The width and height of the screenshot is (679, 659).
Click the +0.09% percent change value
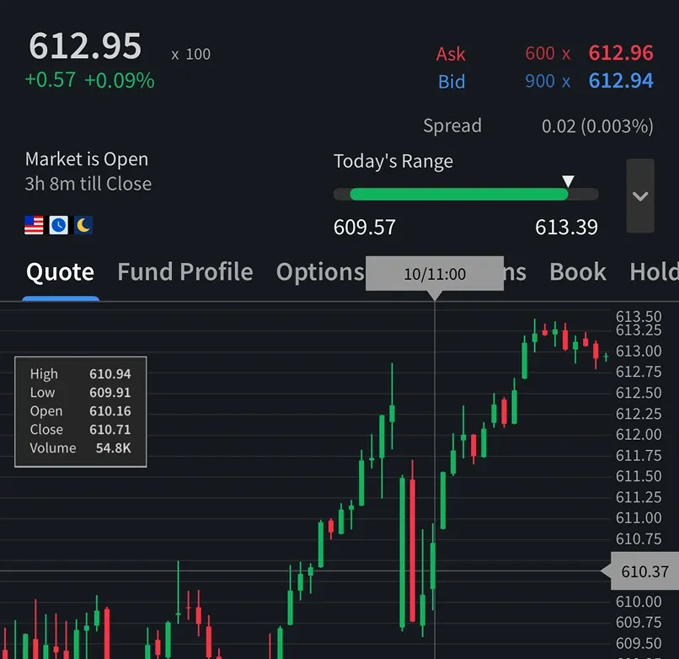coord(119,81)
